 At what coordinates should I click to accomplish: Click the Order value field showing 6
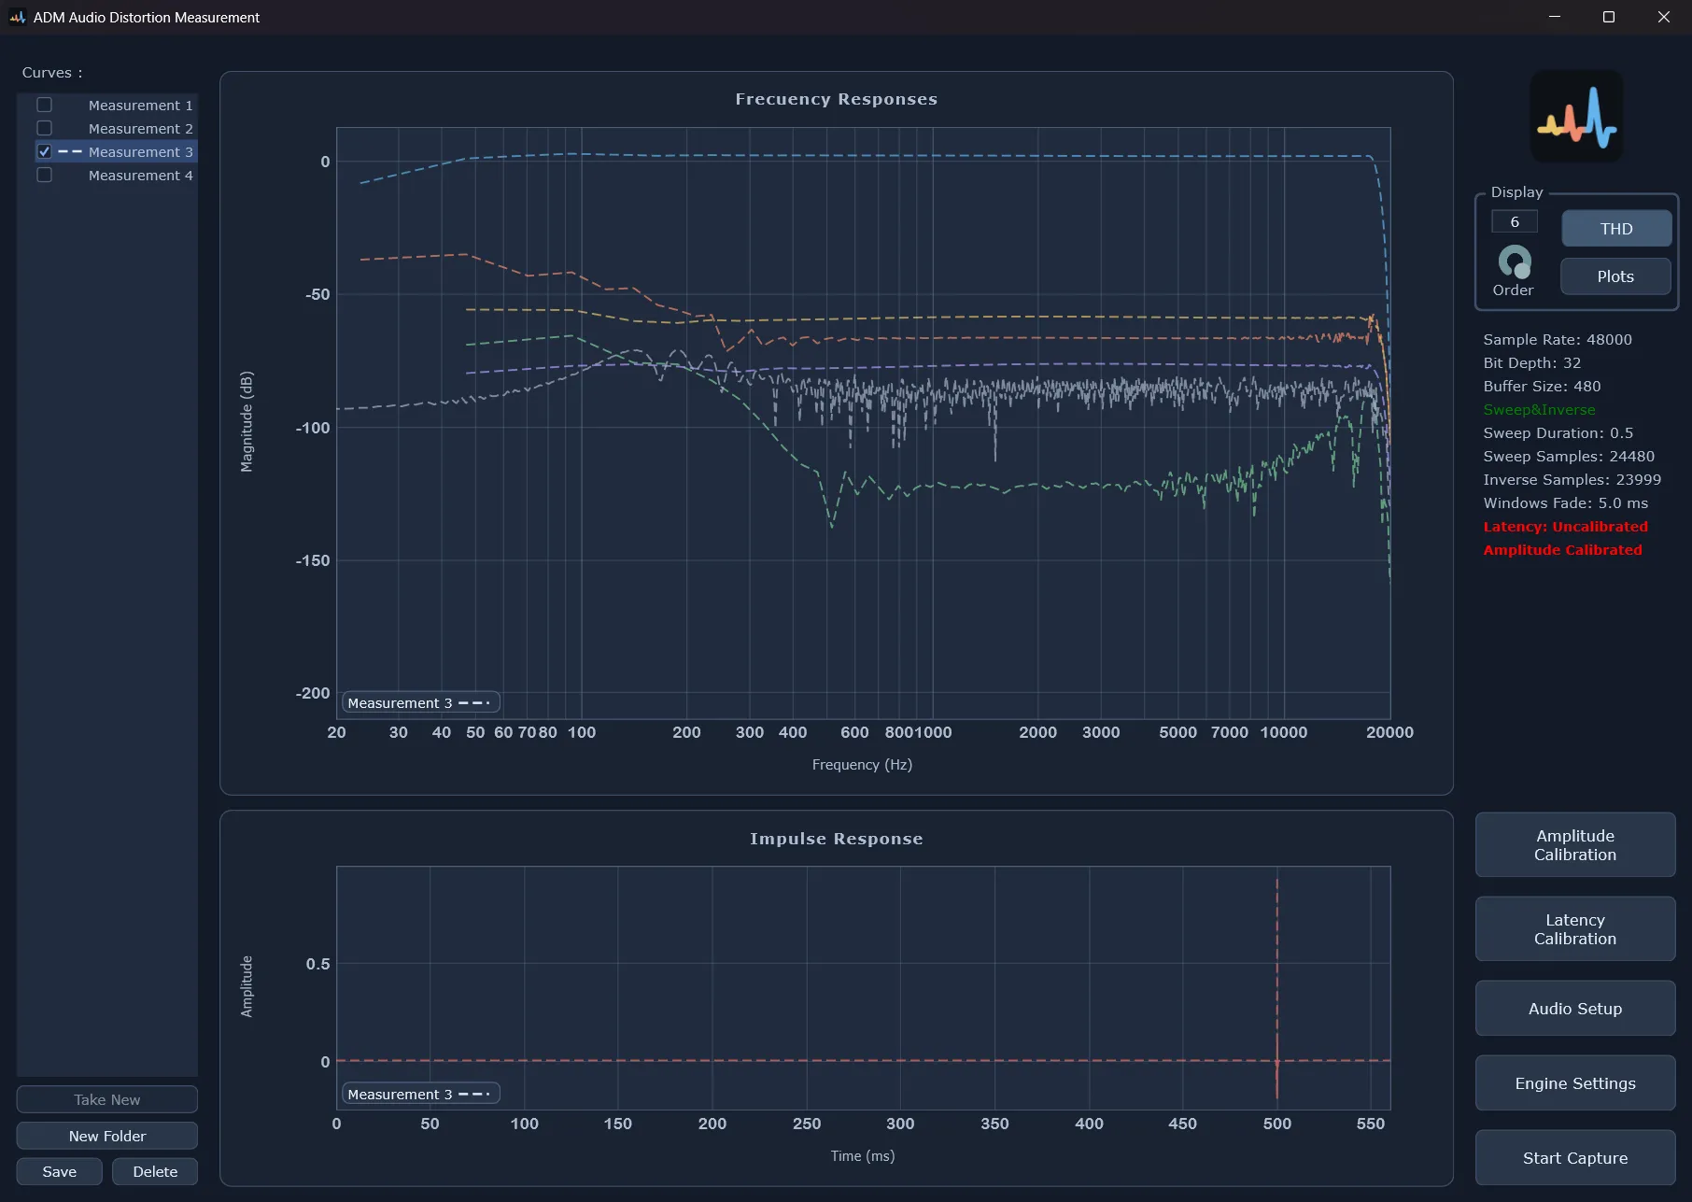[1515, 221]
